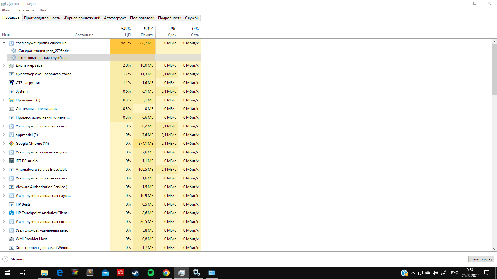Image resolution: width=497 pixels, height=279 pixels.
Task: Select the Диспетчер окон рабочего стола row
Action: pyautogui.click(x=101, y=74)
